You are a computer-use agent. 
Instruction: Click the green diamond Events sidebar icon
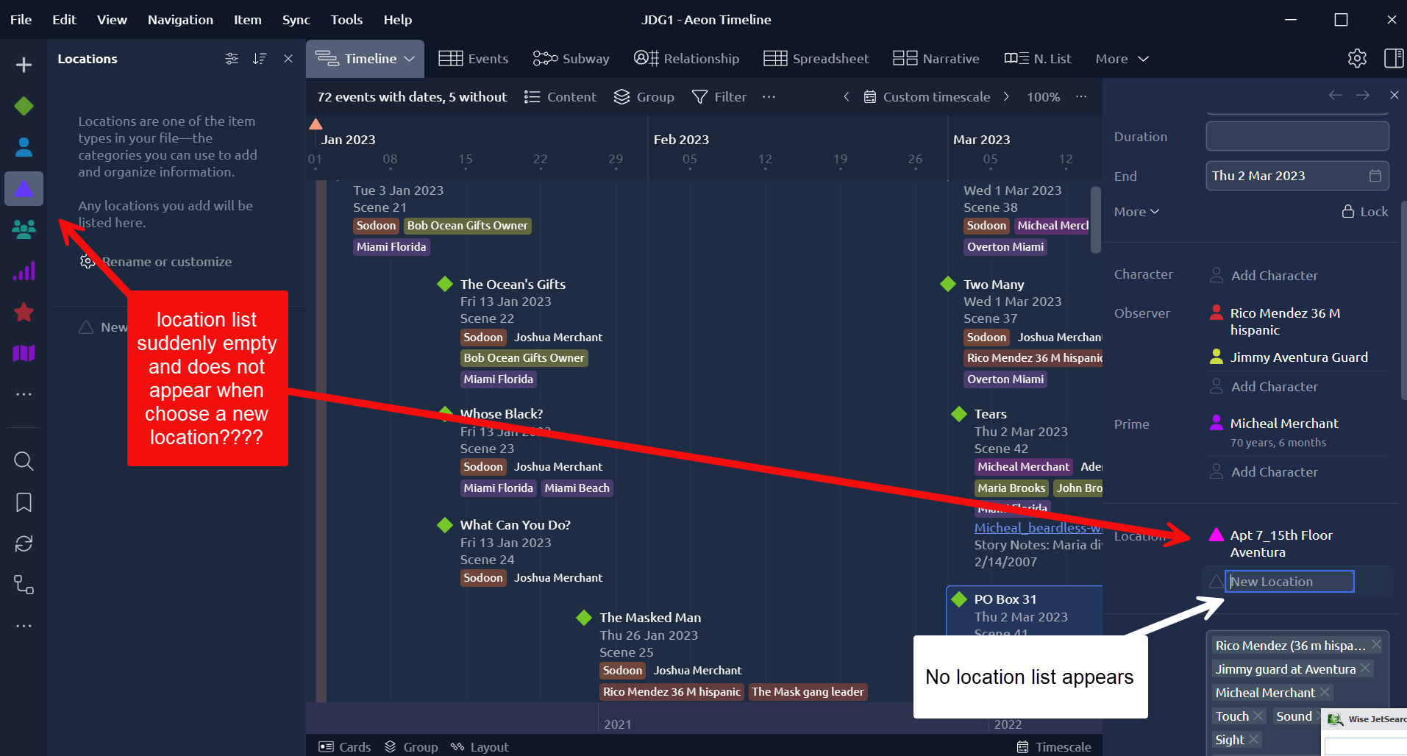pos(24,107)
